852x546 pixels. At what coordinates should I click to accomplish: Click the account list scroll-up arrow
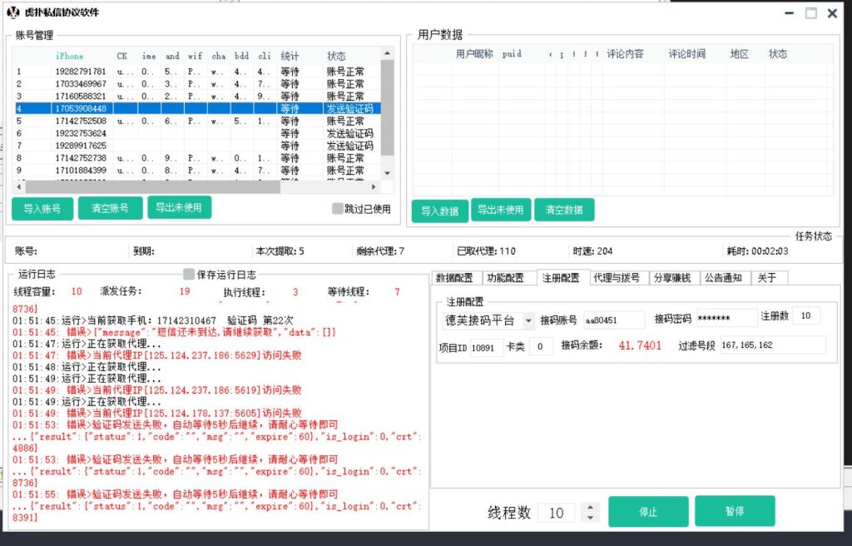coord(387,54)
